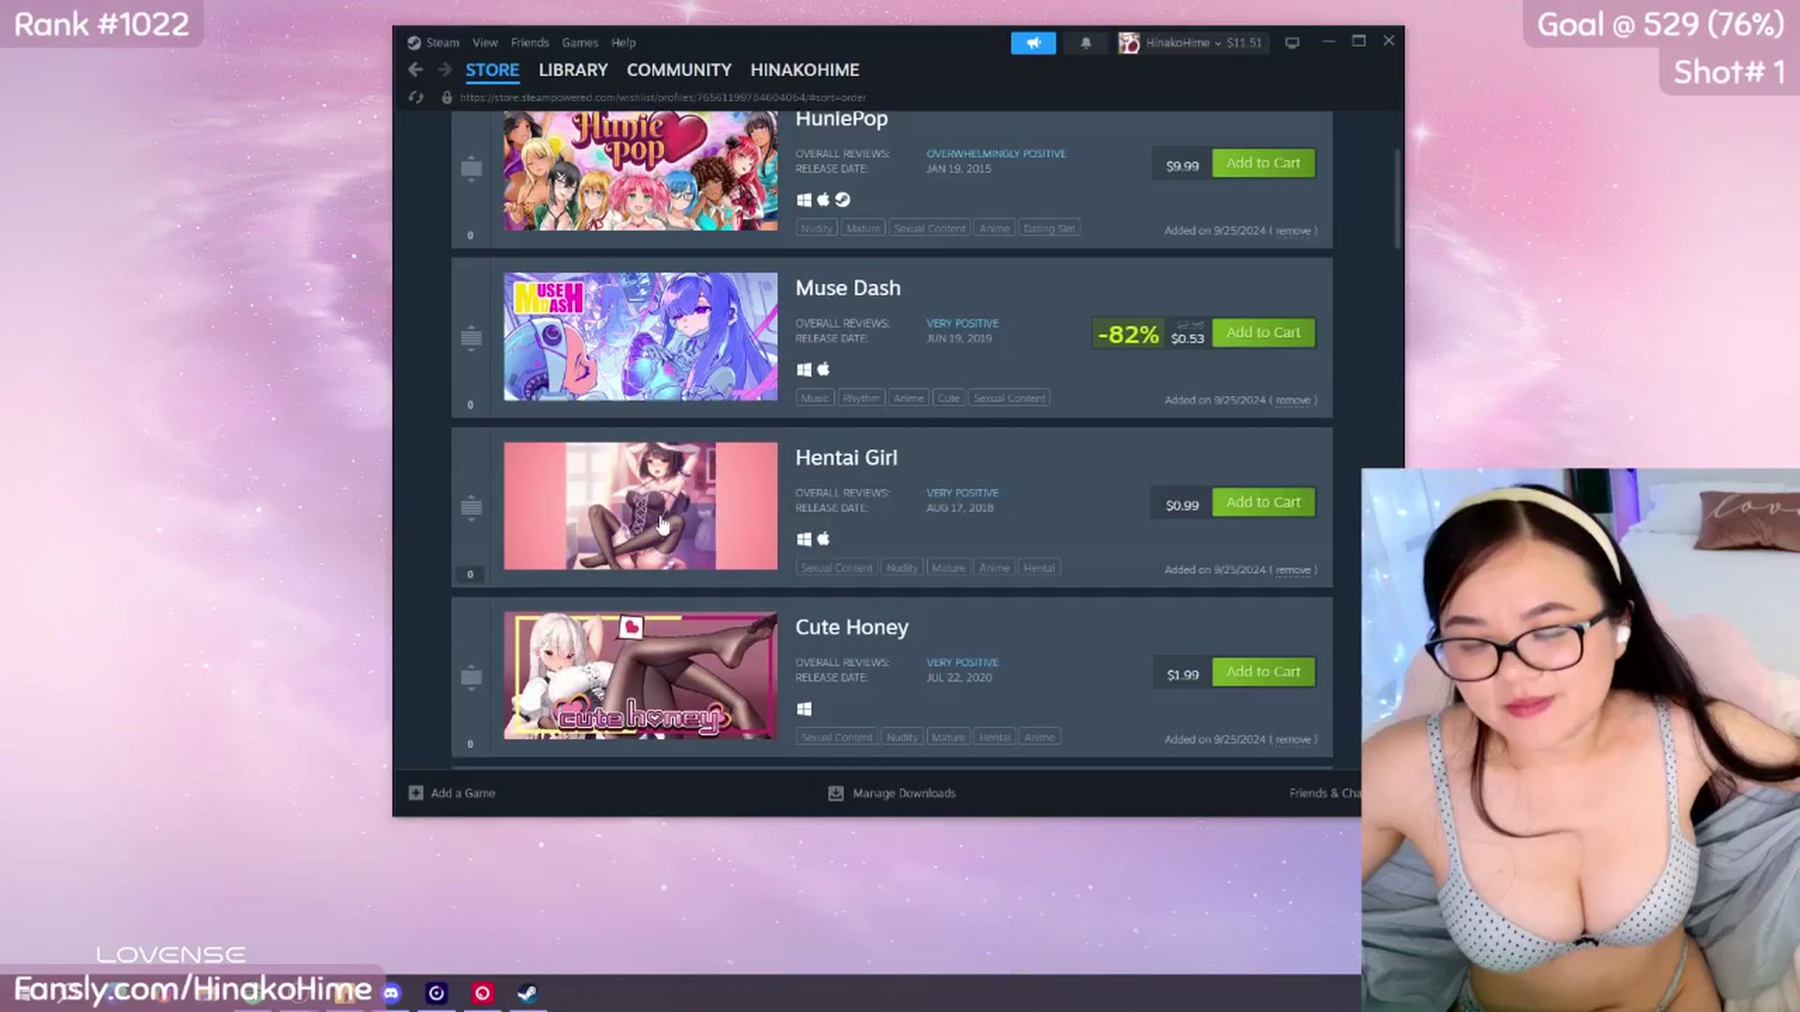Click the HuniePop drag reorder handle

471,170
